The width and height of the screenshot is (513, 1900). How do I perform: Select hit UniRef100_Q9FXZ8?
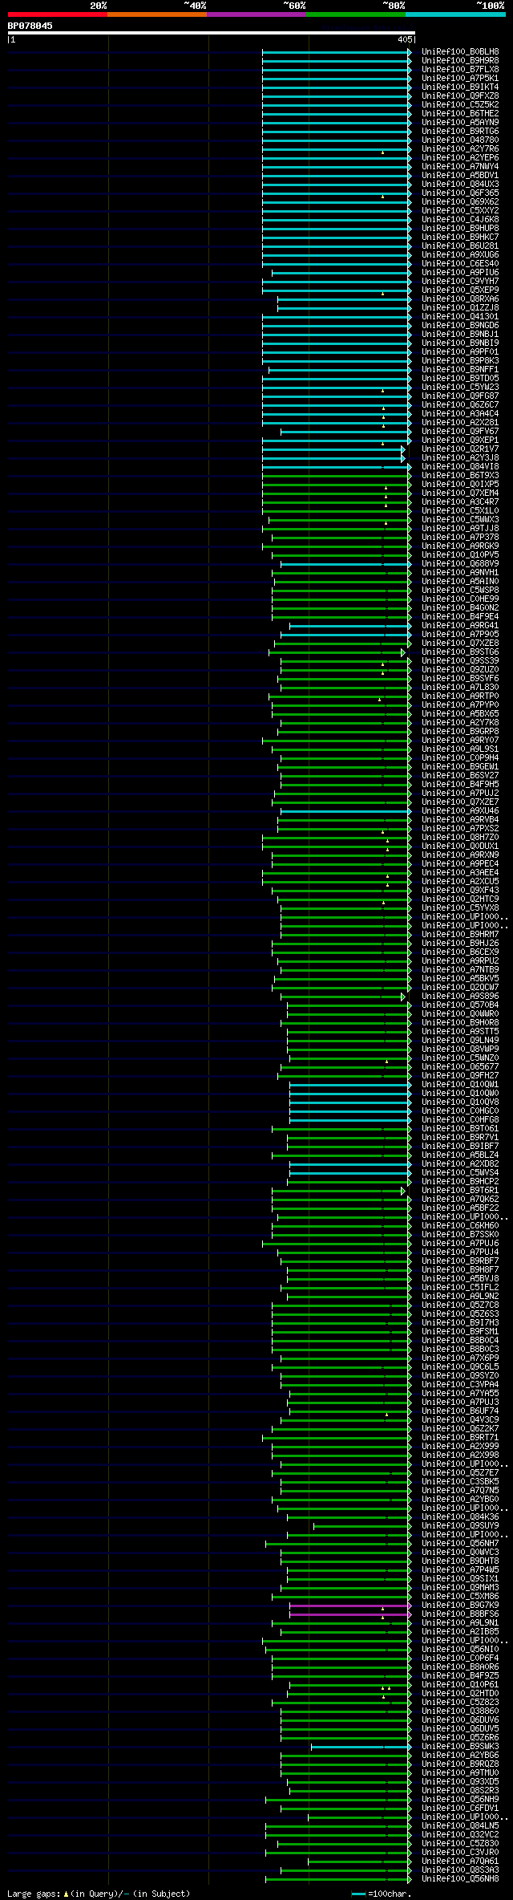[460, 96]
